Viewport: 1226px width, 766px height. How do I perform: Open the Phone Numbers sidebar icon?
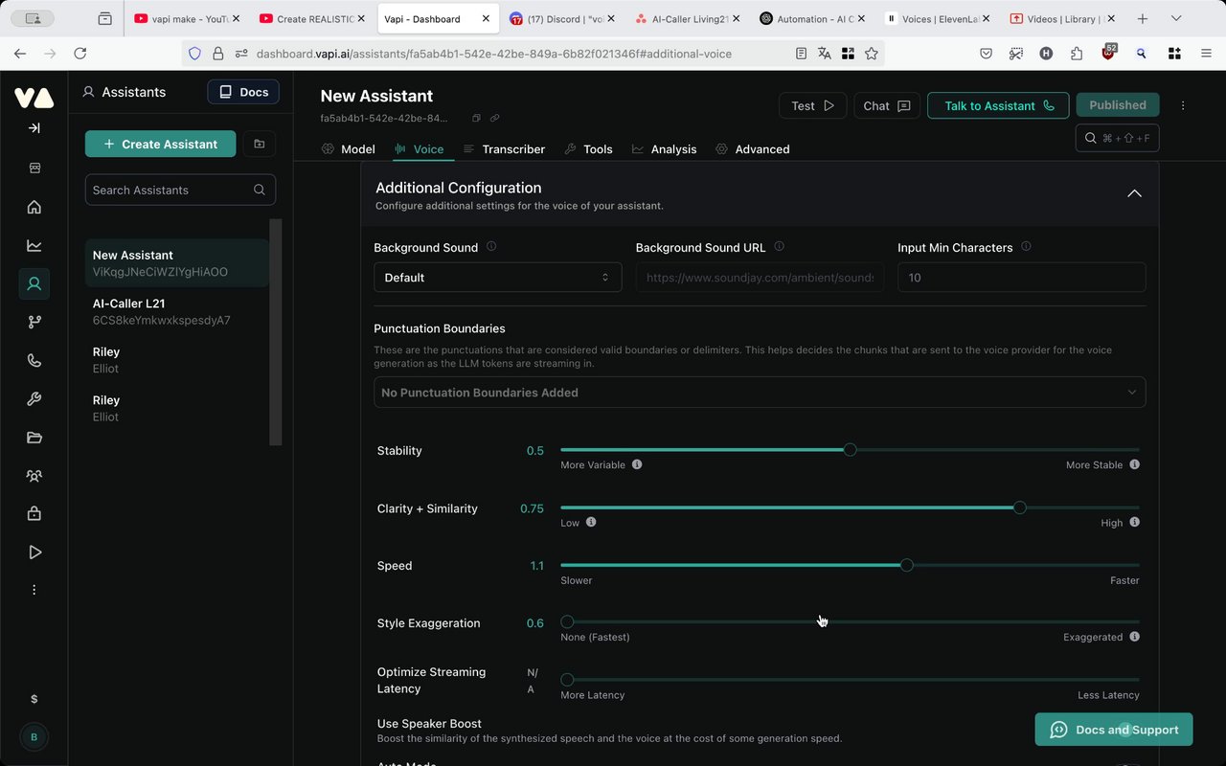click(x=34, y=361)
